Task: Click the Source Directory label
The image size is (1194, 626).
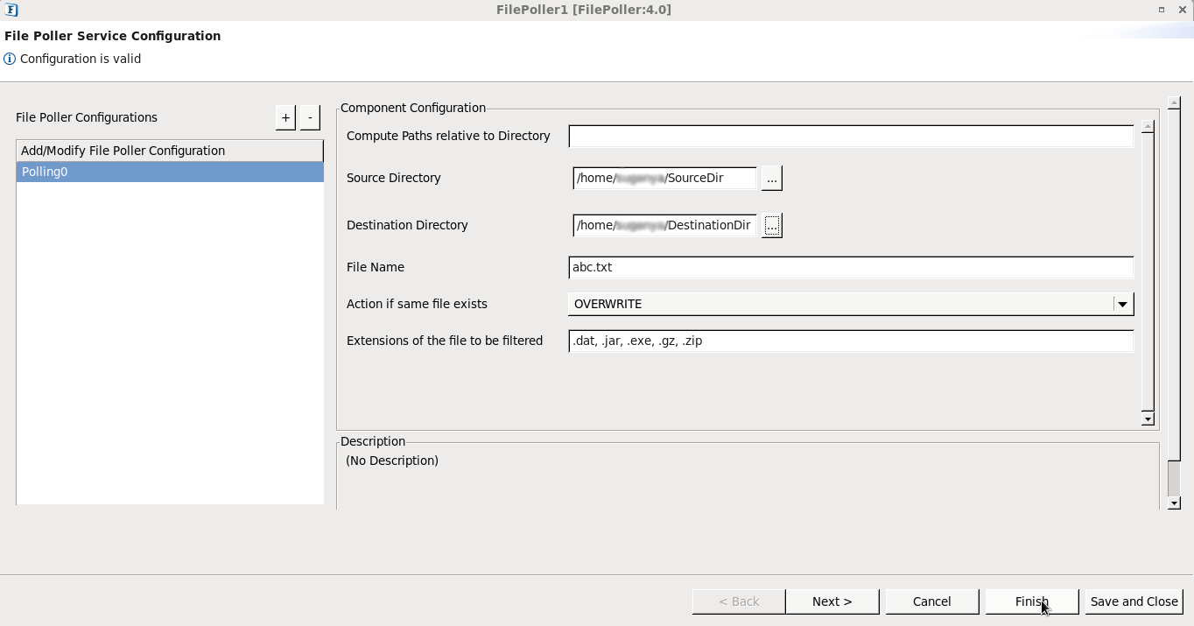Action: click(x=394, y=178)
